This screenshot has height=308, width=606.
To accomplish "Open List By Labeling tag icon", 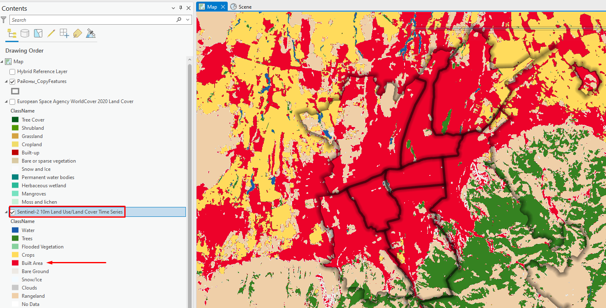I will click(78, 34).
